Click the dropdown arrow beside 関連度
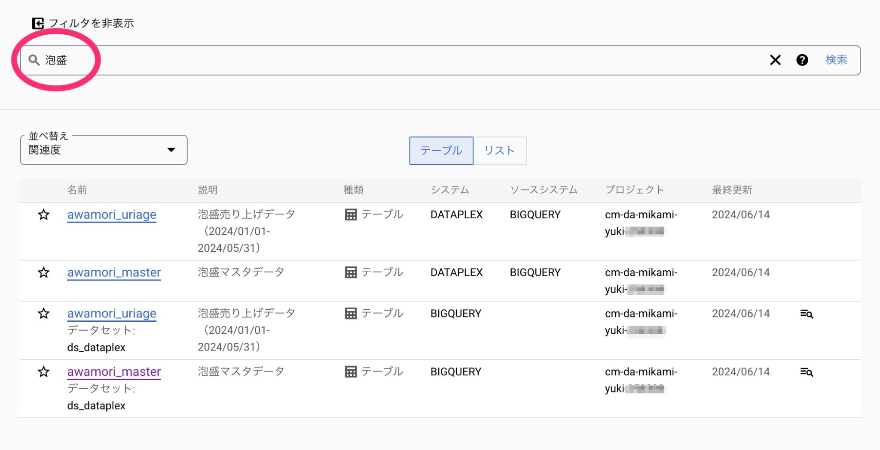Viewport: 880px width, 450px height. pyautogui.click(x=171, y=150)
